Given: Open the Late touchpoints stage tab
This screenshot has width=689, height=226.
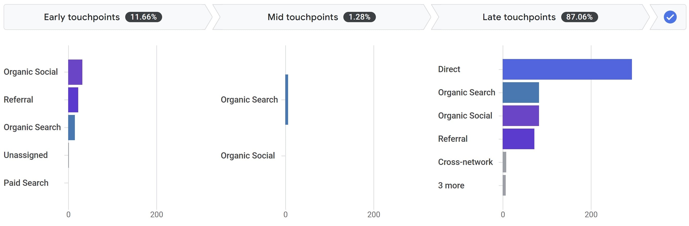Looking at the screenshot, I should 519,17.
